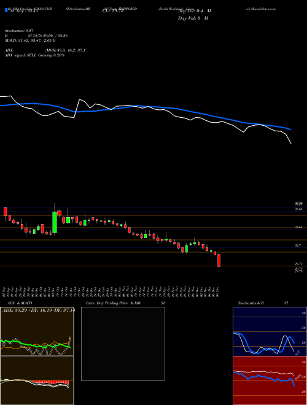Click the 'Stochastics: 9.37' indicator text

coord(19,31)
